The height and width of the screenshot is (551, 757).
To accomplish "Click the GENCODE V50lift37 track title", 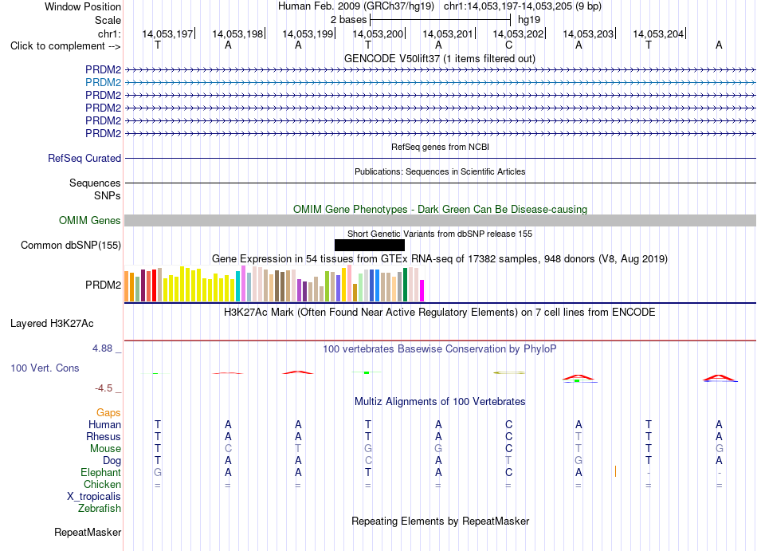I will coord(439,59).
